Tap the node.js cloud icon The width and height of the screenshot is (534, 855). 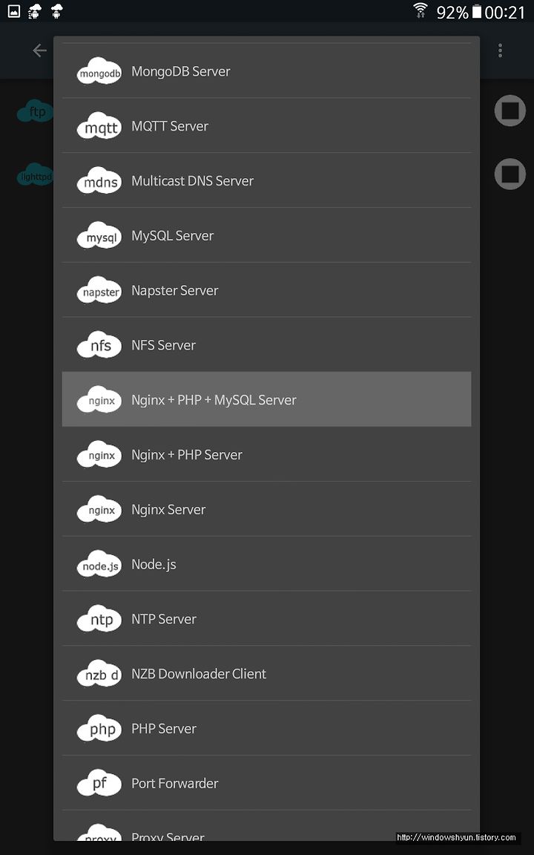(99, 564)
